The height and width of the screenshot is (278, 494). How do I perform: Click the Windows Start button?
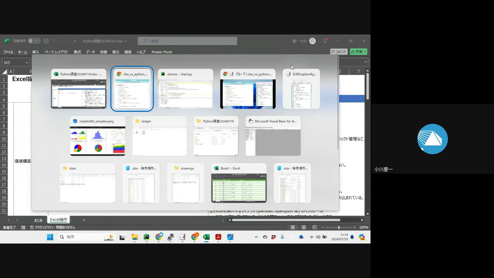click(x=50, y=237)
